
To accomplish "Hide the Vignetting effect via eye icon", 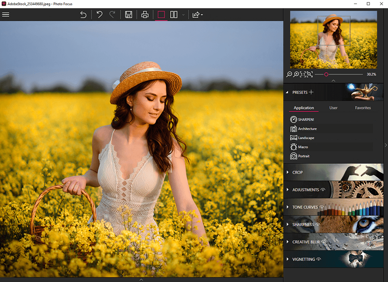I will [x=319, y=259].
